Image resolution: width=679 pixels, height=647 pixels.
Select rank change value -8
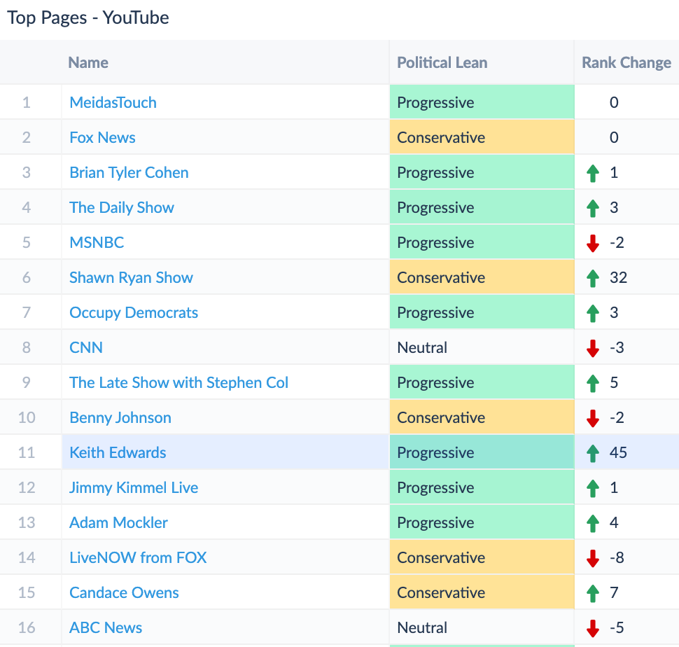(617, 558)
